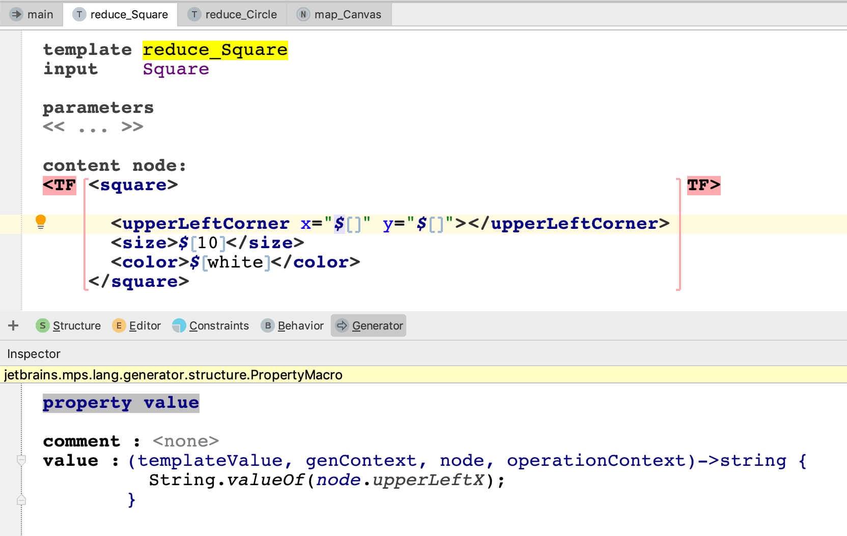Click the Generator arrow icon
The image size is (847, 536).
[342, 325]
